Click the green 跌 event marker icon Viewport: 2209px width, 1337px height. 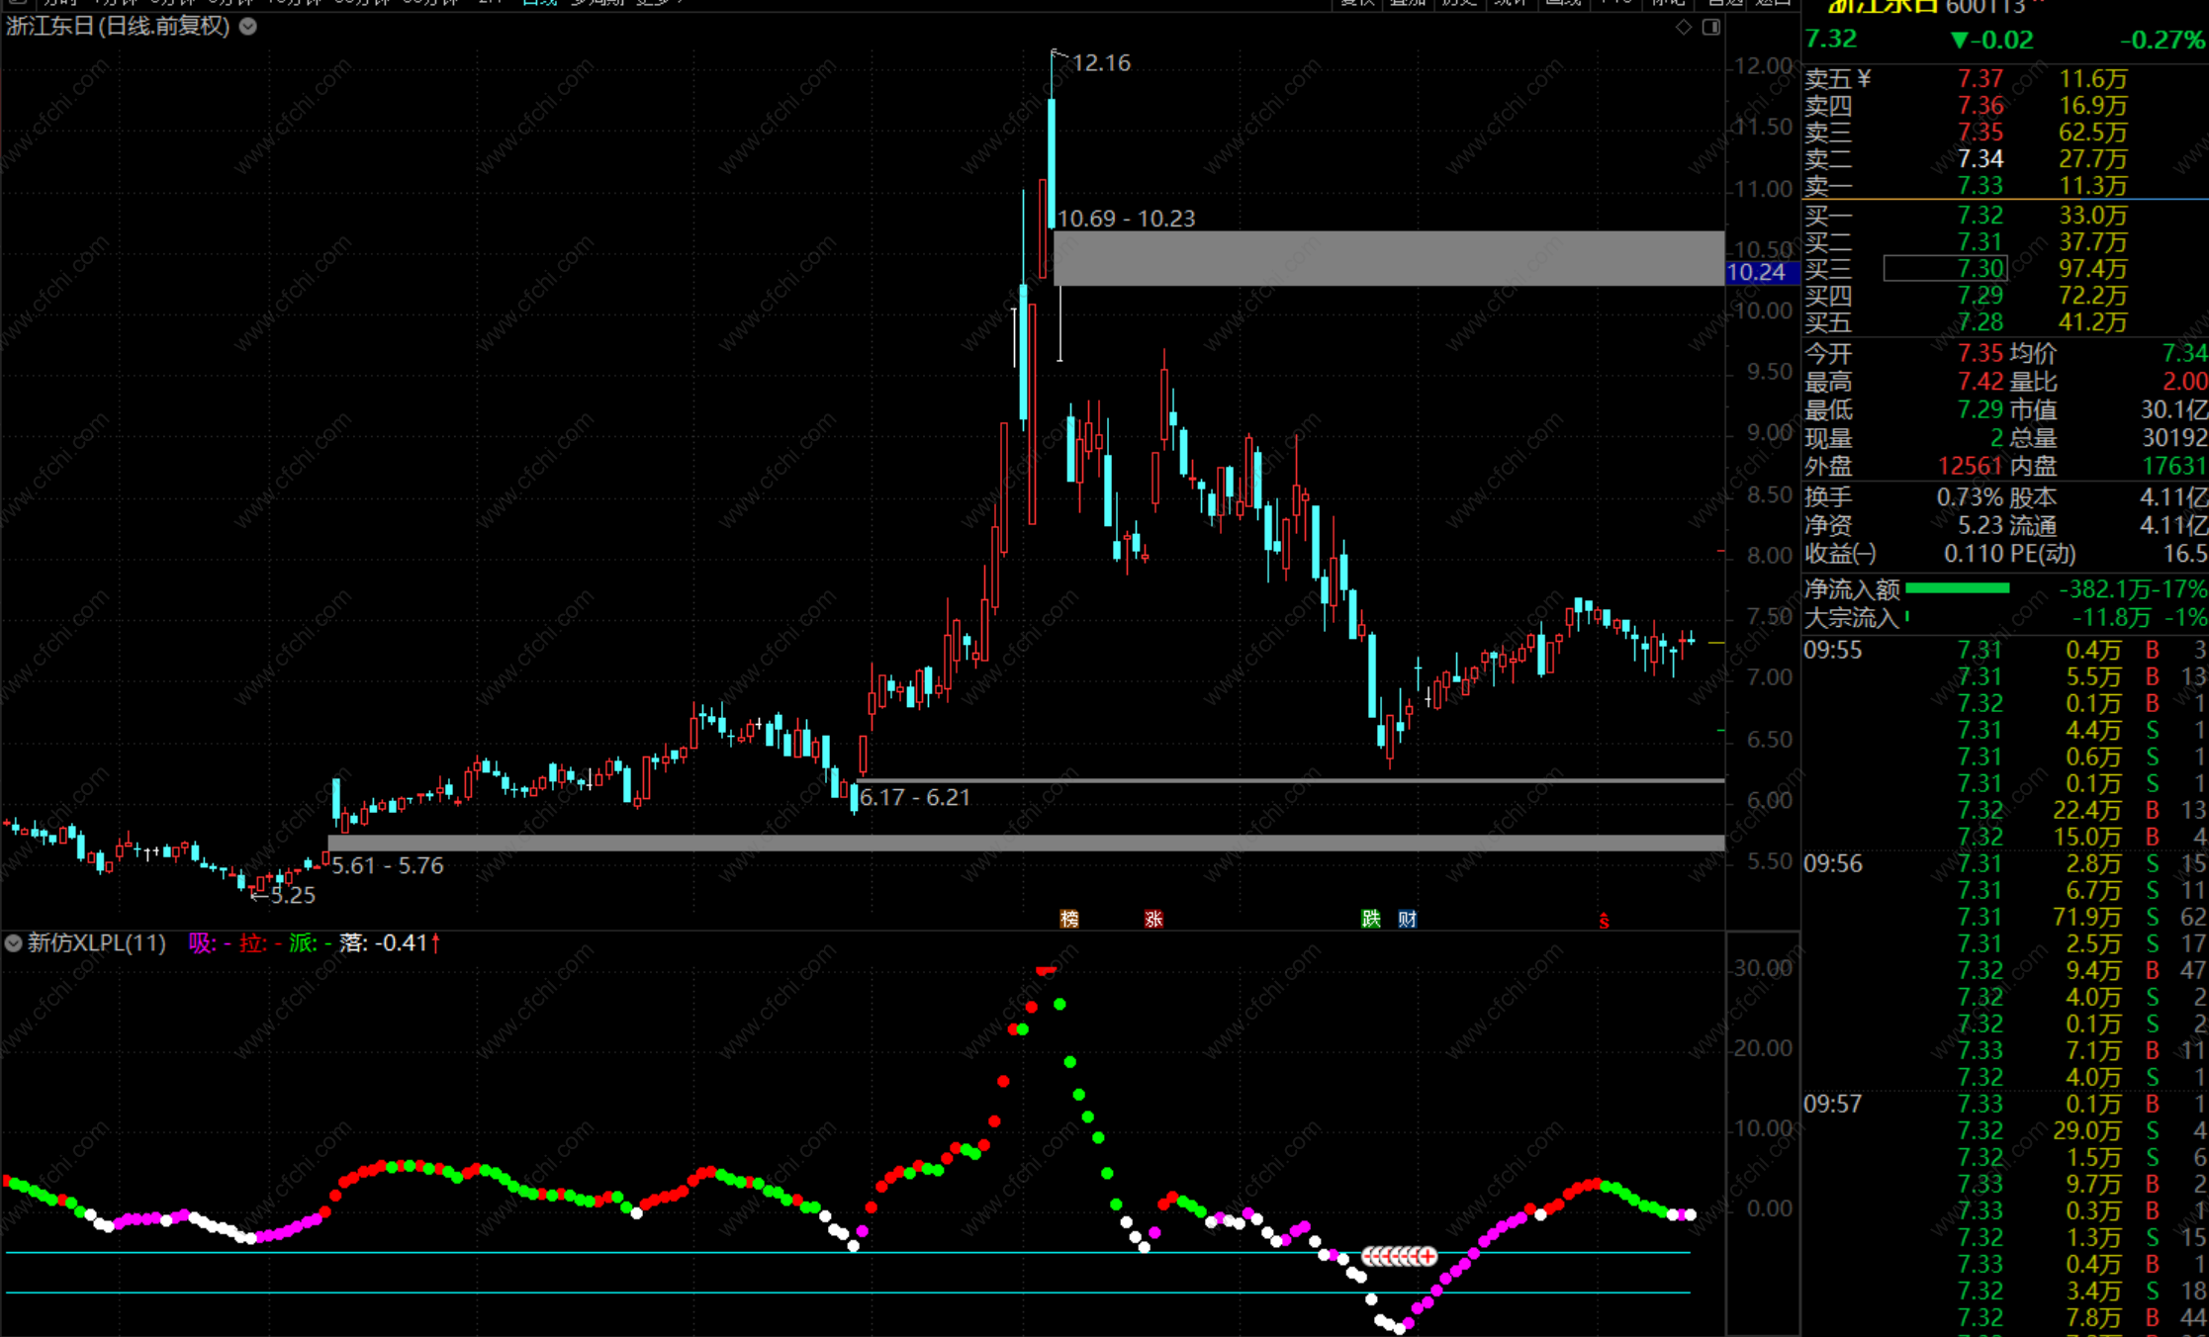(1370, 920)
